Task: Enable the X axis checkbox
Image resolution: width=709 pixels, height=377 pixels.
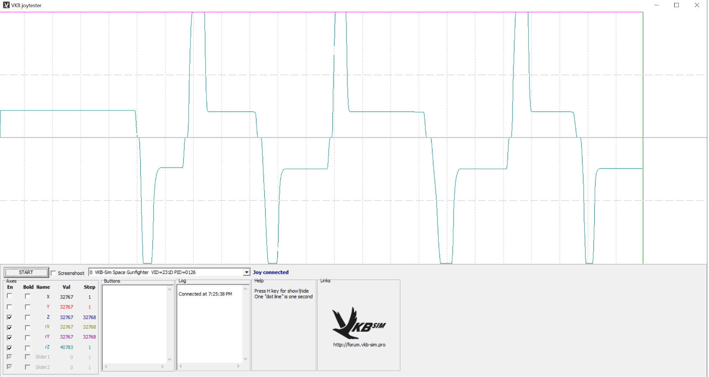Action: tap(9, 296)
